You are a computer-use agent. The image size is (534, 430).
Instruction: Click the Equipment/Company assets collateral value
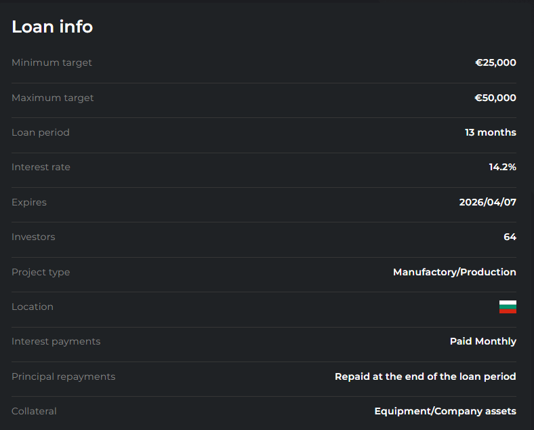445,411
